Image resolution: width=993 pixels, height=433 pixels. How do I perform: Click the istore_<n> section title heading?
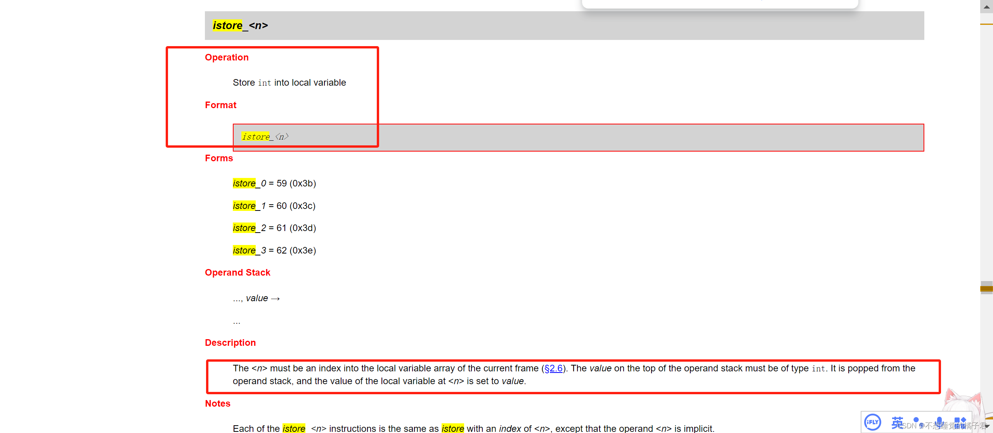pyautogui.click(x=240, y=26)
